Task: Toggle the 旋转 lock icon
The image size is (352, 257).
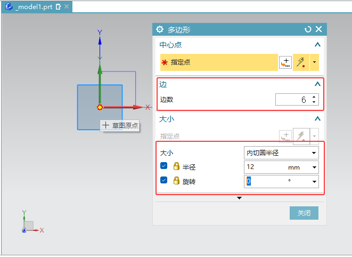Action: (x=176, y=180)
